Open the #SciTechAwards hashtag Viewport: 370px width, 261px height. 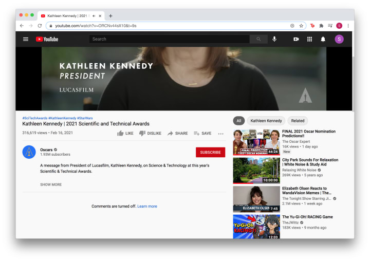35,118
